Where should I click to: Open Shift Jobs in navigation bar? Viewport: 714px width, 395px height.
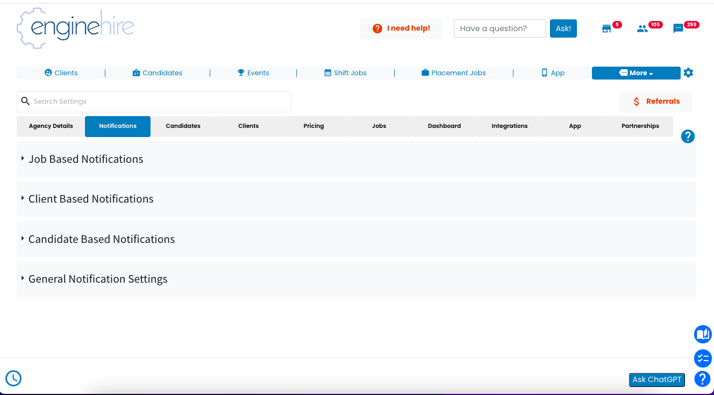pyautogui.click(x=346, y=73)
